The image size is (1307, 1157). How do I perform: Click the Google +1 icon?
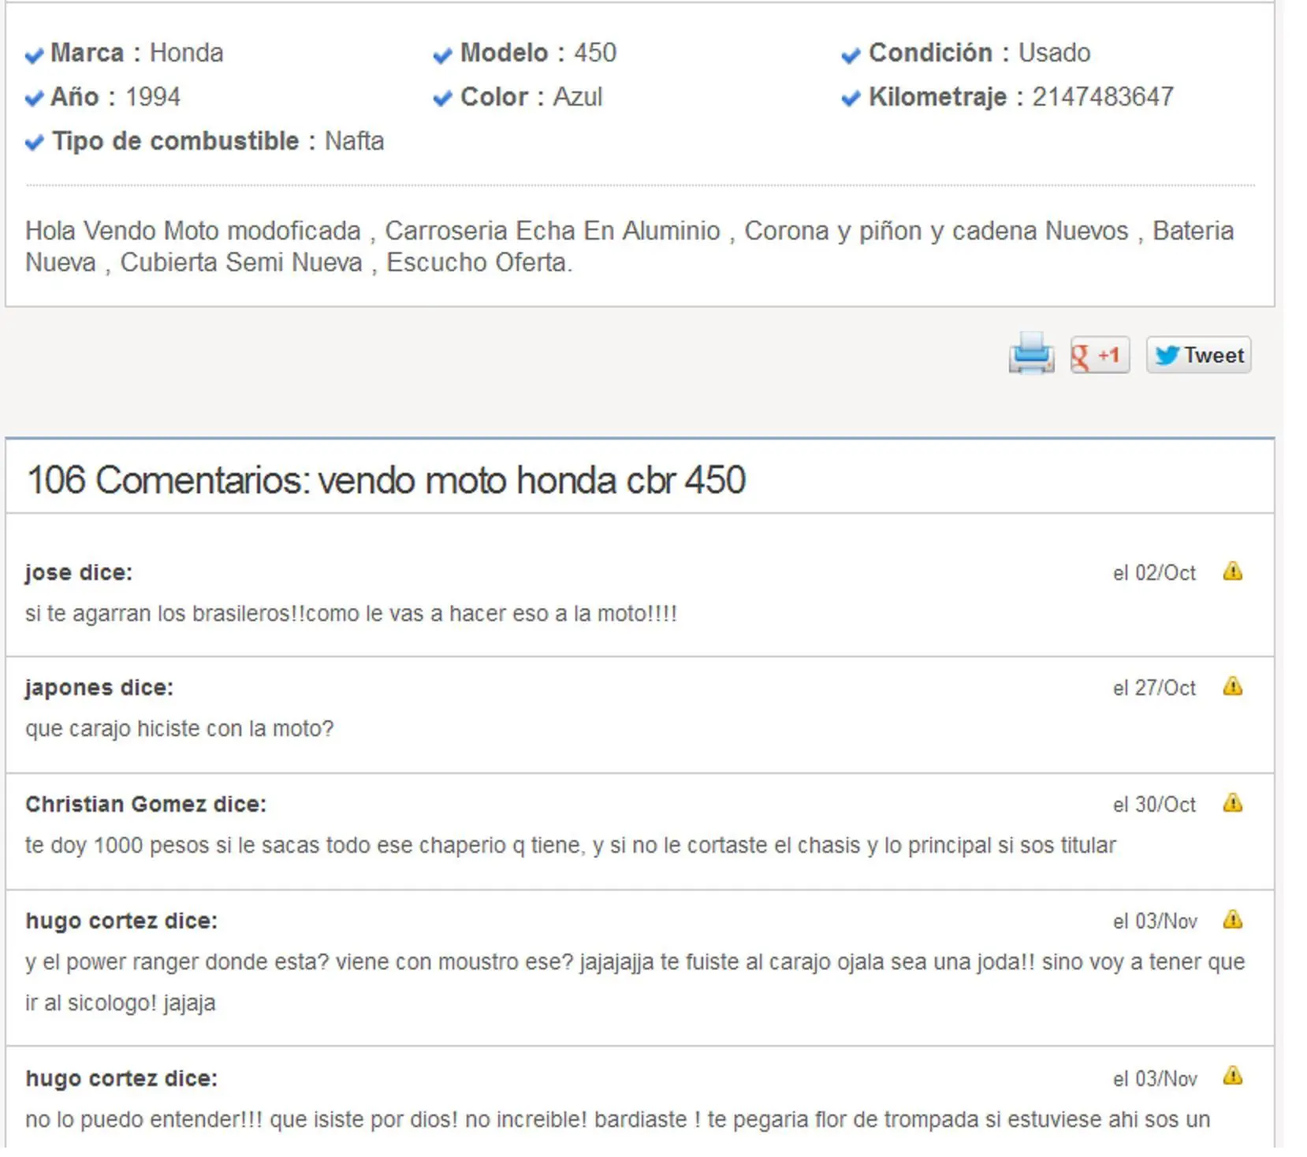1099,355
